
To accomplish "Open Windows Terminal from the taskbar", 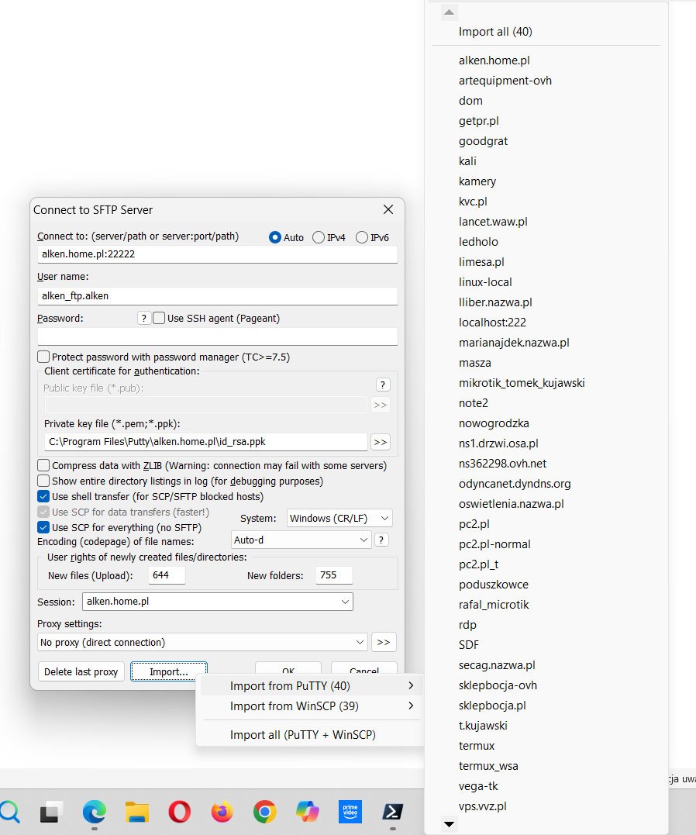I will [392, 812].
